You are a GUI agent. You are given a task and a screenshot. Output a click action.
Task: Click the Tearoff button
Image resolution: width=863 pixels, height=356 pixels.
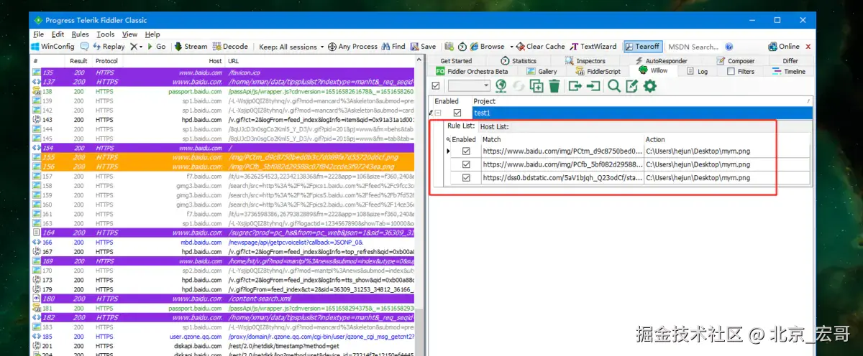[x=643, y=47]
